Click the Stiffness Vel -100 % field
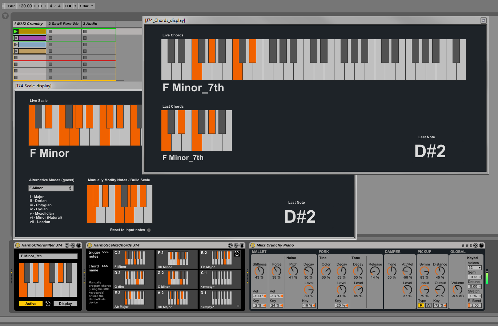 click(x=259, y=296)
